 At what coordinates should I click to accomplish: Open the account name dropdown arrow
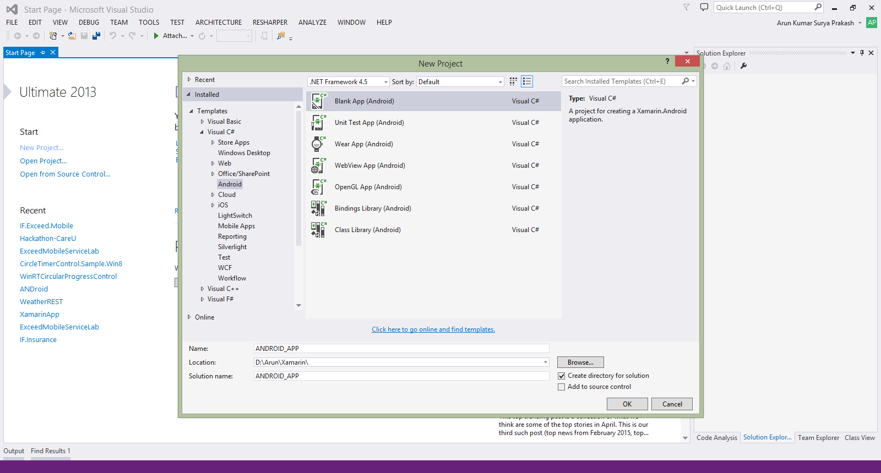[860, 23]
